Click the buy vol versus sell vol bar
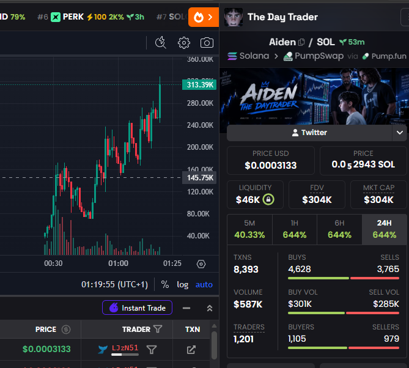Image resolution: width=409 pixels, height=368 pixels. click(x=344, y=313)
